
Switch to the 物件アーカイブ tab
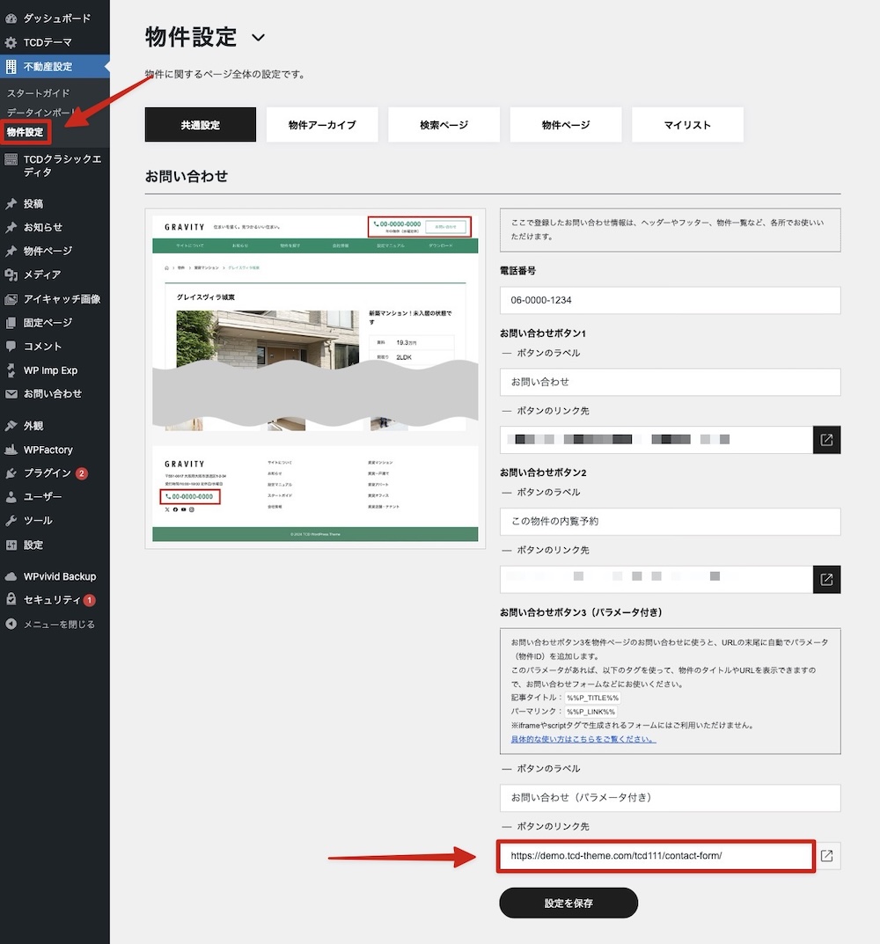(x=322, y=125)
